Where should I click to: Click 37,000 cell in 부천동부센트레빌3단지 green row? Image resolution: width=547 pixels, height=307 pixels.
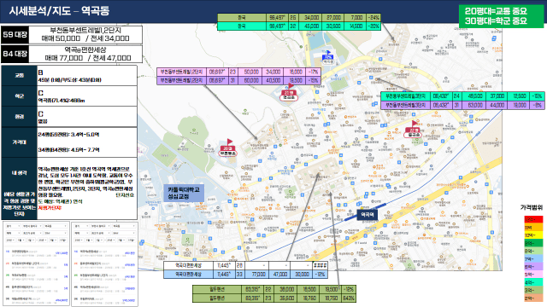pyautogui.click(x=497, y=96)
